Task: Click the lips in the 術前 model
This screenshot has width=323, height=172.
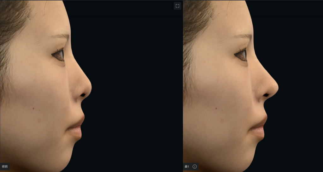Action: pos(77,126)
